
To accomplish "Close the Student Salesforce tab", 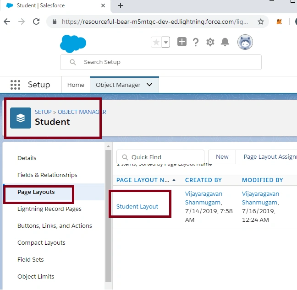I will click(x=103, y=5).
